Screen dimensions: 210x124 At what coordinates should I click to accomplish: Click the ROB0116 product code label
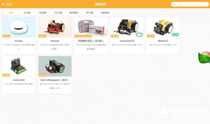tap(6, 36)
